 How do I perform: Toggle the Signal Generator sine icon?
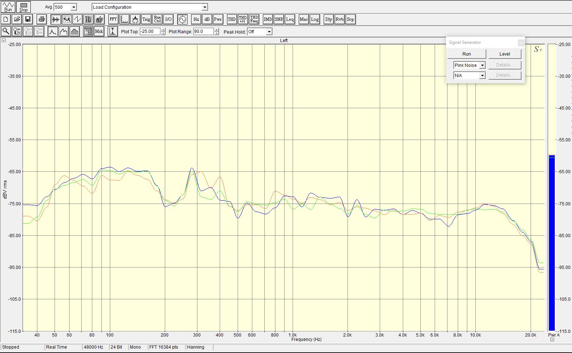[x=182, y=19]
